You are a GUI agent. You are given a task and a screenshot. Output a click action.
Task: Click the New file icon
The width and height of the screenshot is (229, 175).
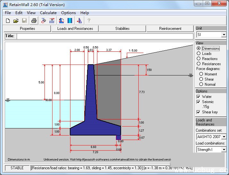[8, 21]
